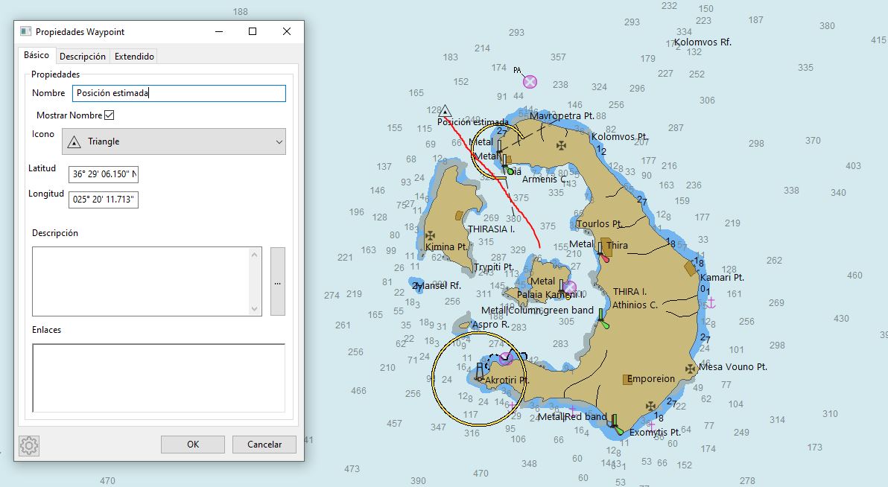Uncheck the Mostrar Nombre checkbox
Image resolution: width=888 pixels, height=487 pixels.
click(110, 115)
